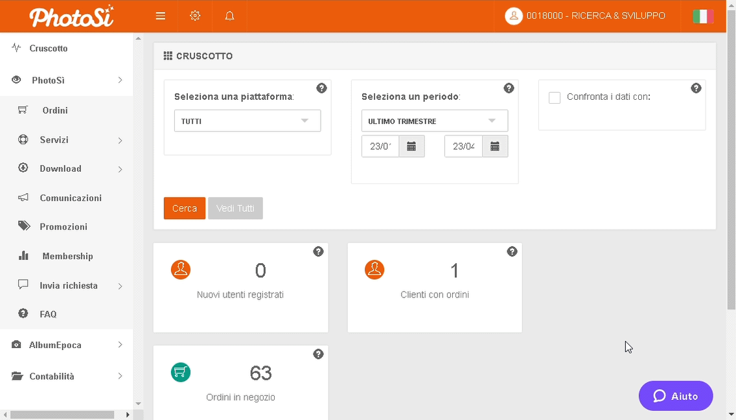Expand the AlbumEpoca sidebar section

click(67, 345)
